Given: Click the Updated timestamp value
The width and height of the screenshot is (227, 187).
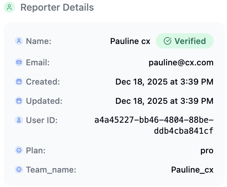Looking at the screenshot, I should (x=164, y=101).
